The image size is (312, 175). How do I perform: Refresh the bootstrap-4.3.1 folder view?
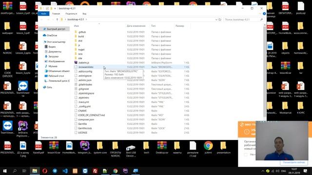click(220, 19)
